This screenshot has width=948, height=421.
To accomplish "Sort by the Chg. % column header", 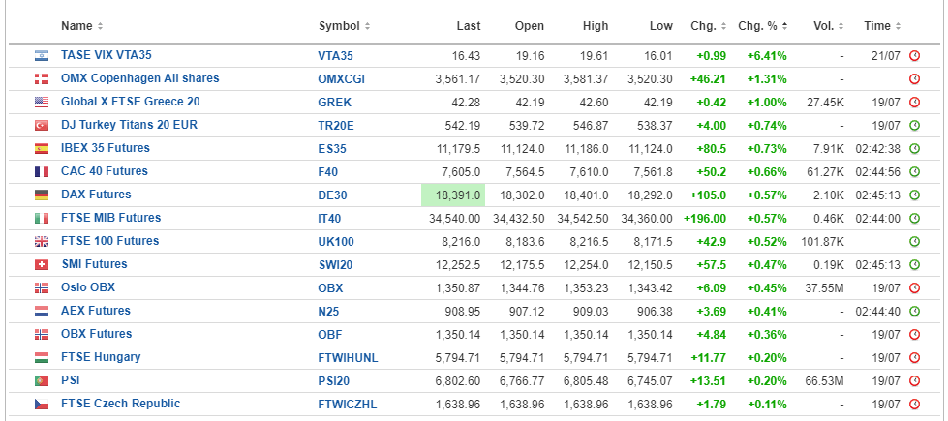I will pos(762,26).
